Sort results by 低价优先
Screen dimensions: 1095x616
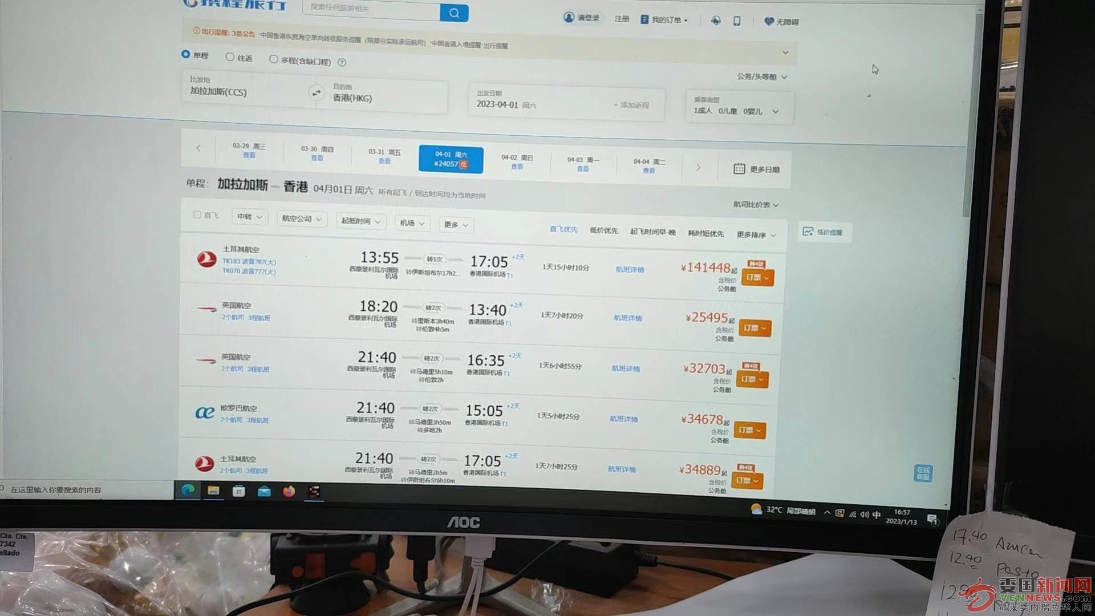(603, 230)
